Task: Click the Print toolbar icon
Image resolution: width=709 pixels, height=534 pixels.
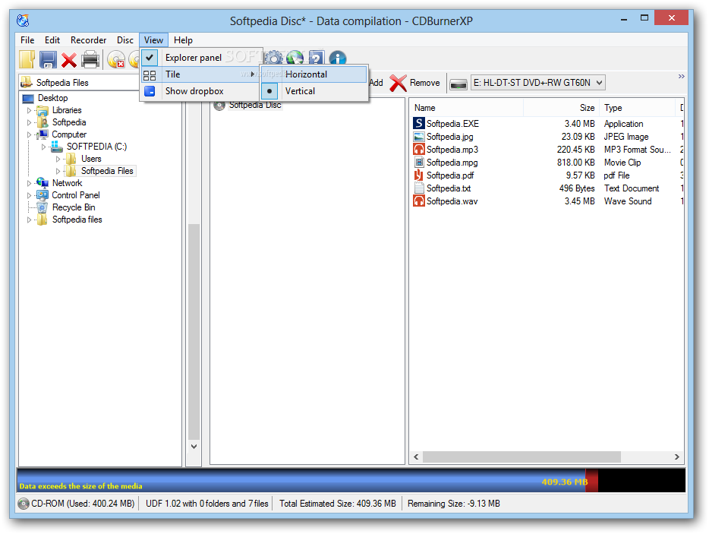Action: tap(90, 59)
